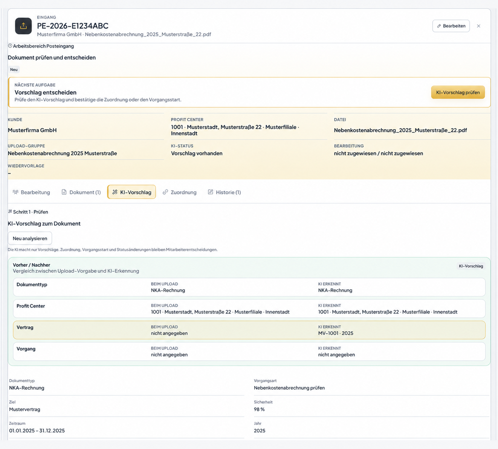498x449 pixels.
Task: Click the heading Dokument prüfen und entscheiden
Action: coord(52,58)
